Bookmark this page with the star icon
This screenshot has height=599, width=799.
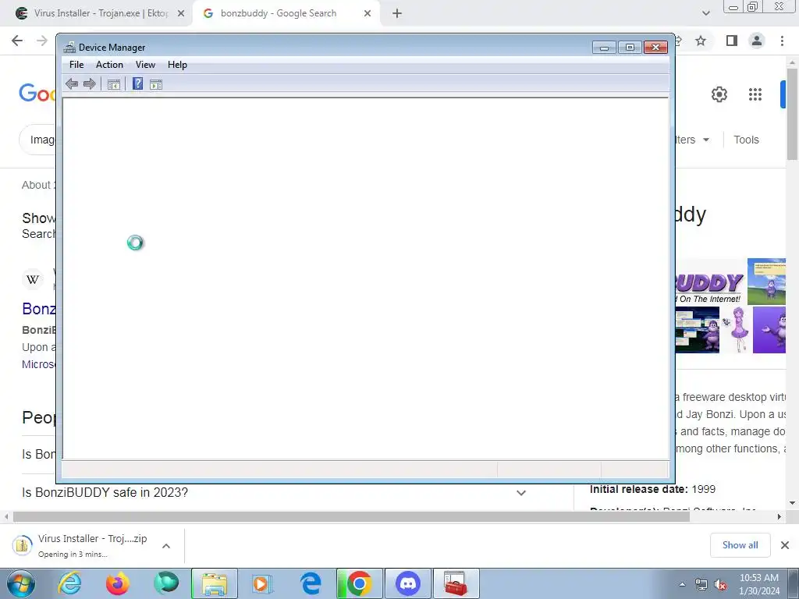coord(701,41)
